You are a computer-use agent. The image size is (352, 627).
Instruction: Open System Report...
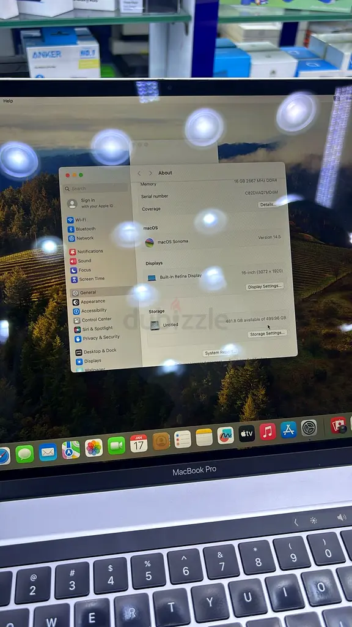[220, 353]
